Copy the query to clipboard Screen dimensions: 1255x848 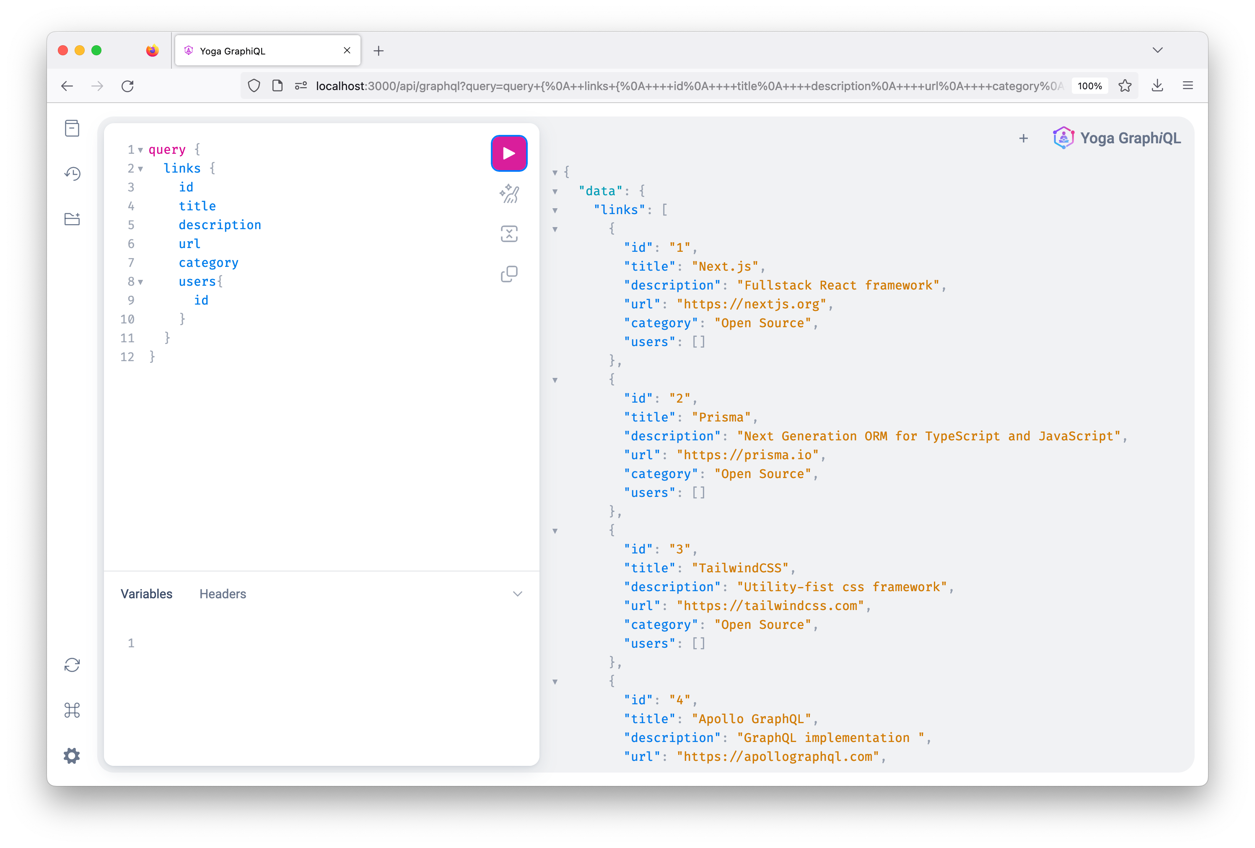508,273
